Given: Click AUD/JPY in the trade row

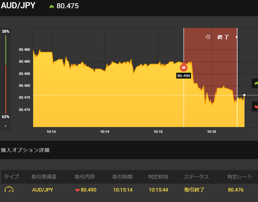Looking at the screenshot, I should point(42,190).
